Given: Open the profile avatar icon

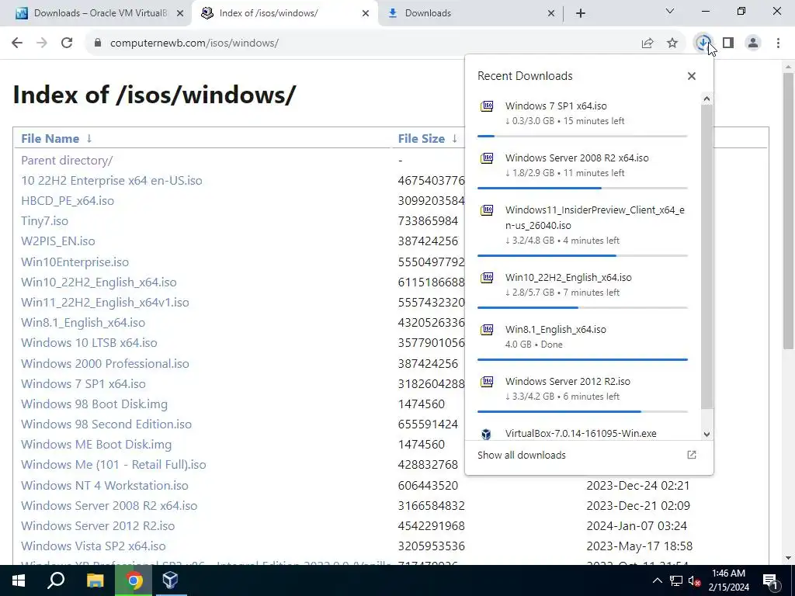Looking at the screenshot, I should [753, 43].
